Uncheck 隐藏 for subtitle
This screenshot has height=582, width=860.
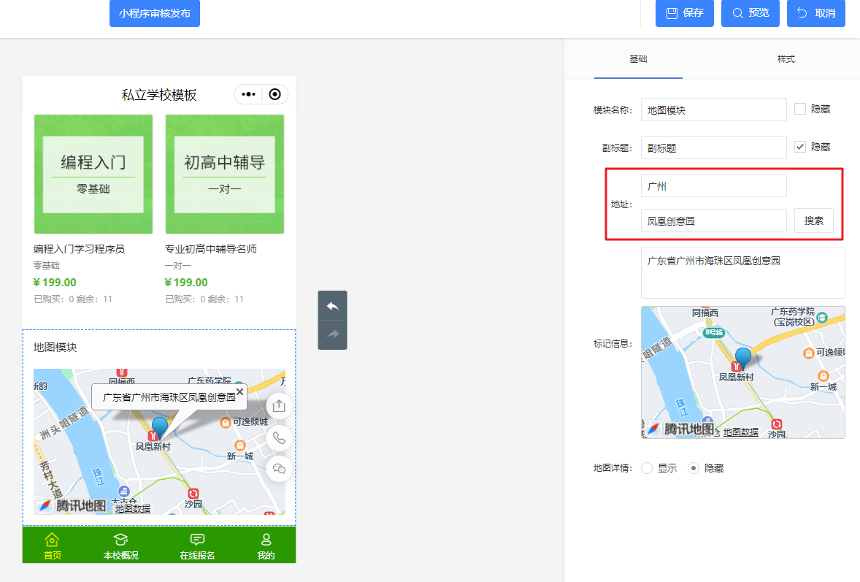pos(800,147)
